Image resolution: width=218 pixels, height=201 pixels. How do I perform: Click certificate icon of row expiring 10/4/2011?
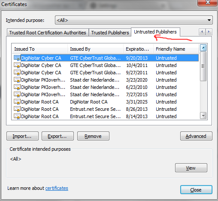(17, 65)
